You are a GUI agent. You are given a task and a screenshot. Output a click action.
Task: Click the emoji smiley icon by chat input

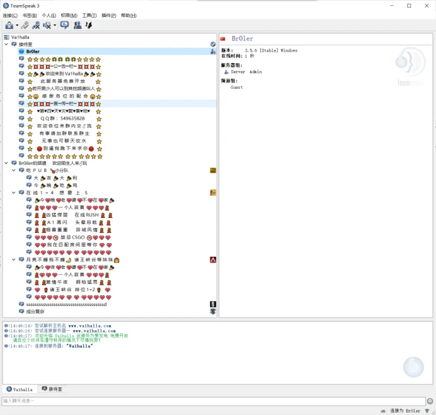(x=430, y=401)
